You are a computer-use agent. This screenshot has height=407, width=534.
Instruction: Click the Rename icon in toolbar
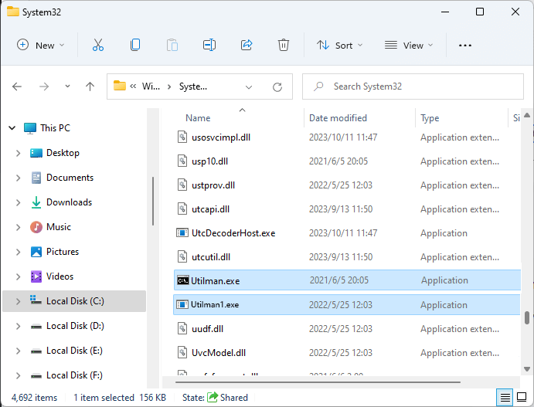click(209, 45)
